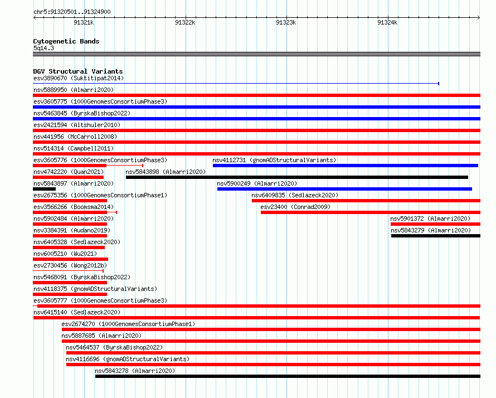Click the red bar under esv23400

[x=371, y=212]
